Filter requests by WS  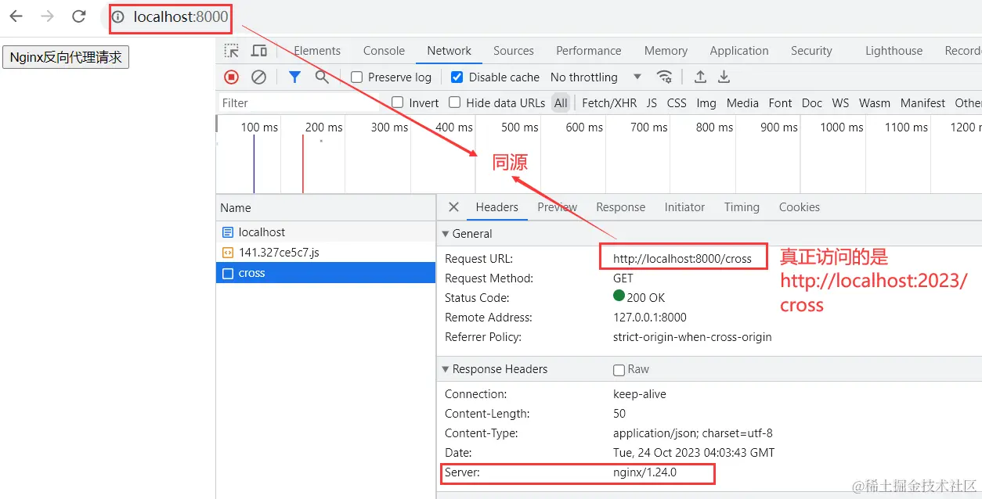click(840, 102)
